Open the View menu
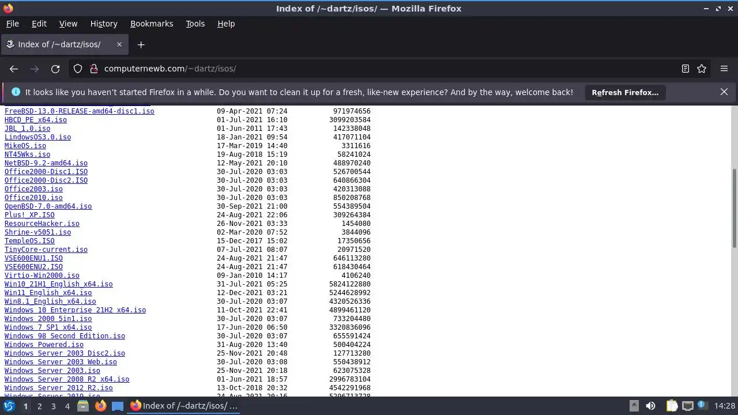 [x=68, y=24]
